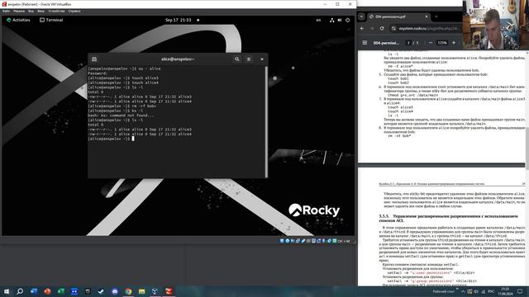Image resolution: width=529 pixels, height=297 pixels.
Task: Open VirtualBox from the Windows taskbar
Action: [x=155, y=291]
